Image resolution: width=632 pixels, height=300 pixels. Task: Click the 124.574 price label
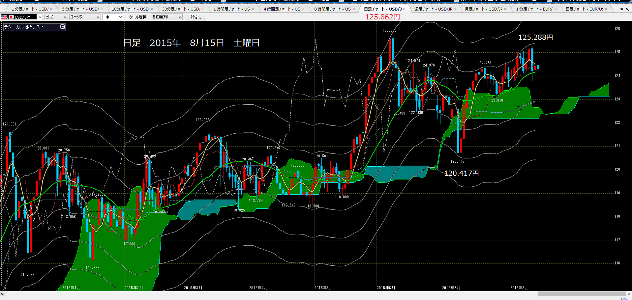pyautogui.click(x=413, y=61)
